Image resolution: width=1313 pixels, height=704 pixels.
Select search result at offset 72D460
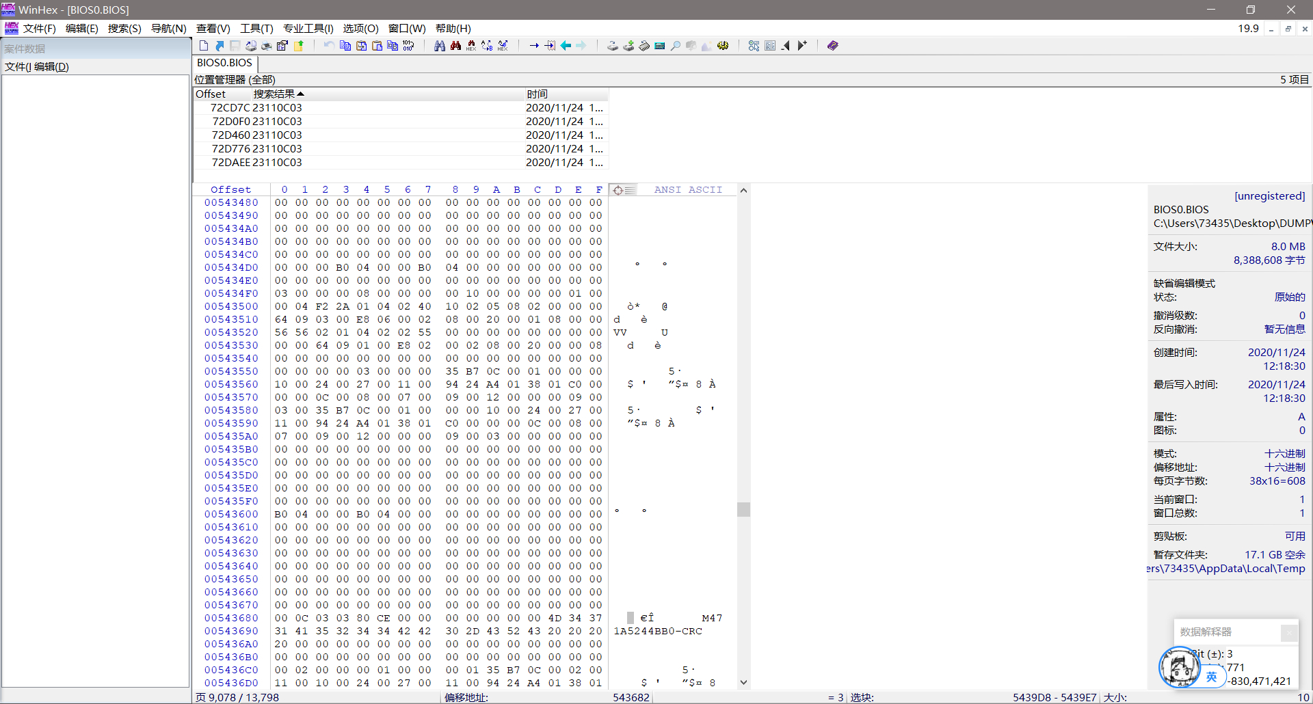tap(401, 135)
